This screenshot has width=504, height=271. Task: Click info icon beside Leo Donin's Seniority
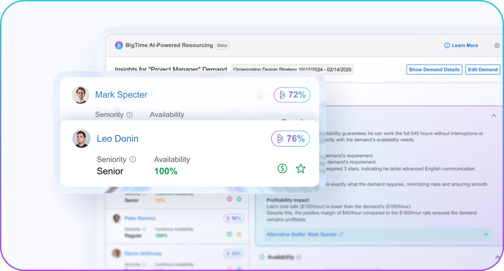tap(133, 159)
